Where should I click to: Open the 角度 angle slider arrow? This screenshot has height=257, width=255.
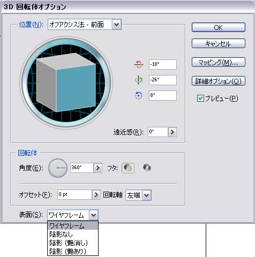click(x=98, y=168)
